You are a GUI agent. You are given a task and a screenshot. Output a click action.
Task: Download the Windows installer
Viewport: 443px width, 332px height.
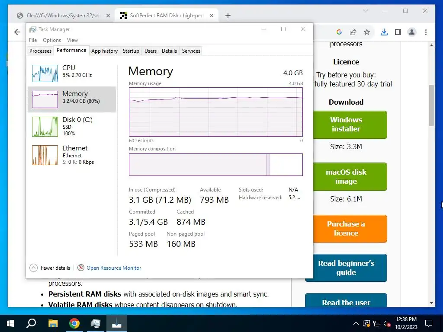350,124
